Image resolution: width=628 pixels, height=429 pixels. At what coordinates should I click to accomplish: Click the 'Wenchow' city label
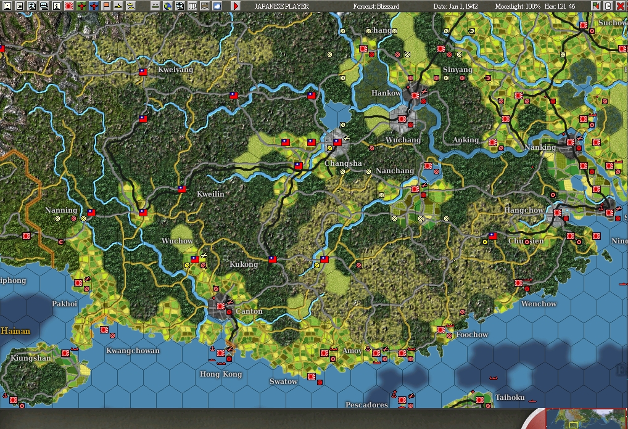(x=539, y=304)
